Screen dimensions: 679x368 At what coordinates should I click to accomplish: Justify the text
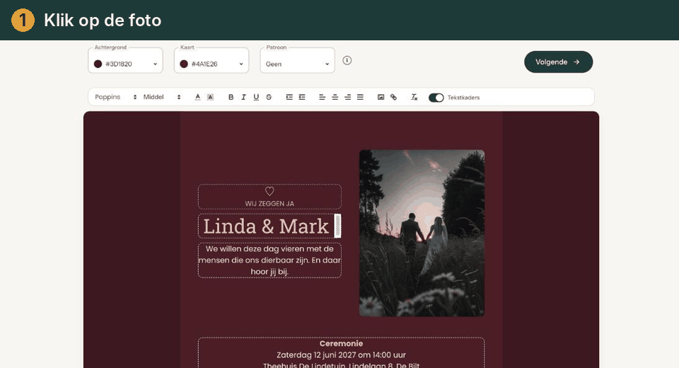tap(360, 97)
